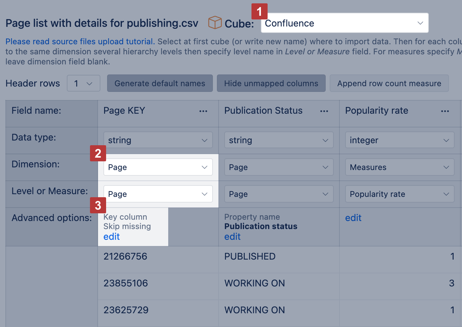Open the Popularity rate column options menu
Screen dimensions: 462x327
pos(445,111)
